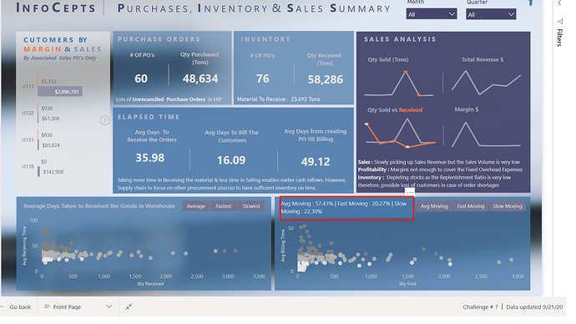The image size is (576, 324).
Task: Click the Slow Moving button
Action: tap(508, 206)
